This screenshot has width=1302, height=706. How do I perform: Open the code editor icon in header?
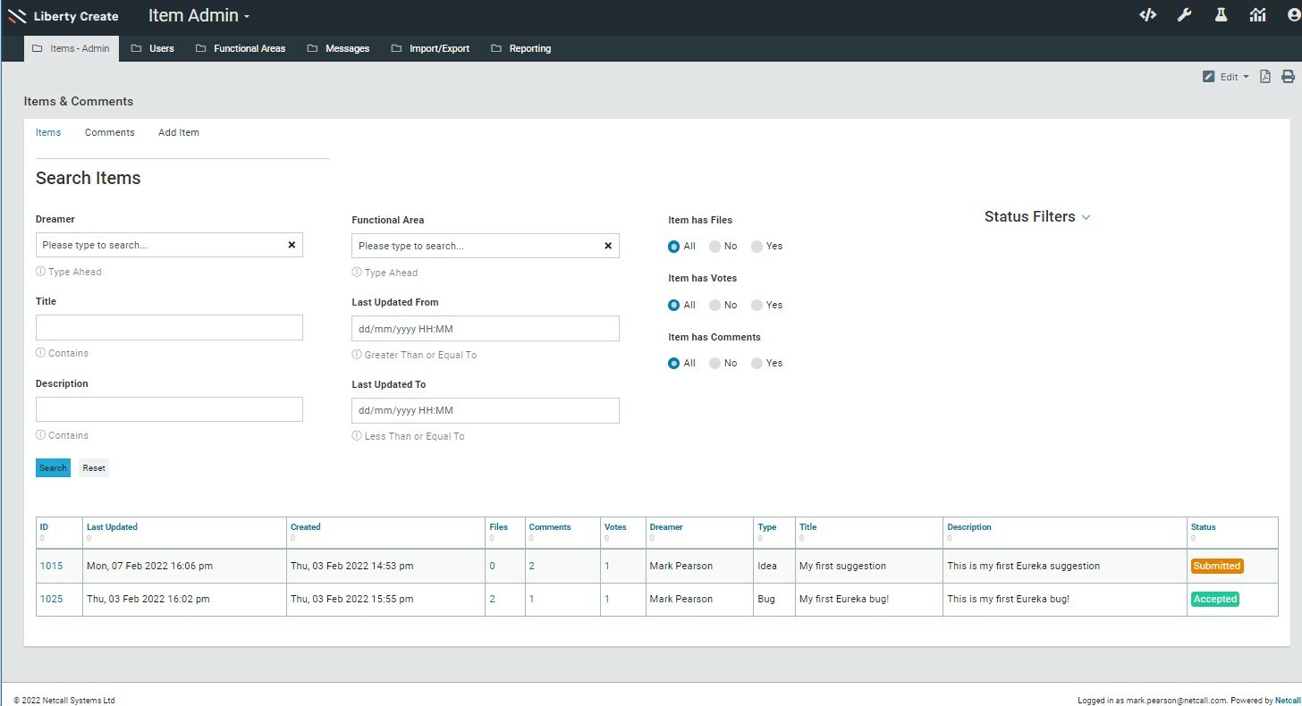pos(1147,14)
